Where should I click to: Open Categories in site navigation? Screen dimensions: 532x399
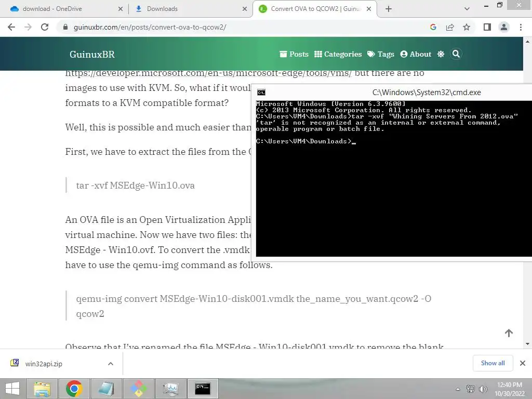pyautogui.click(x=338, y=54)
